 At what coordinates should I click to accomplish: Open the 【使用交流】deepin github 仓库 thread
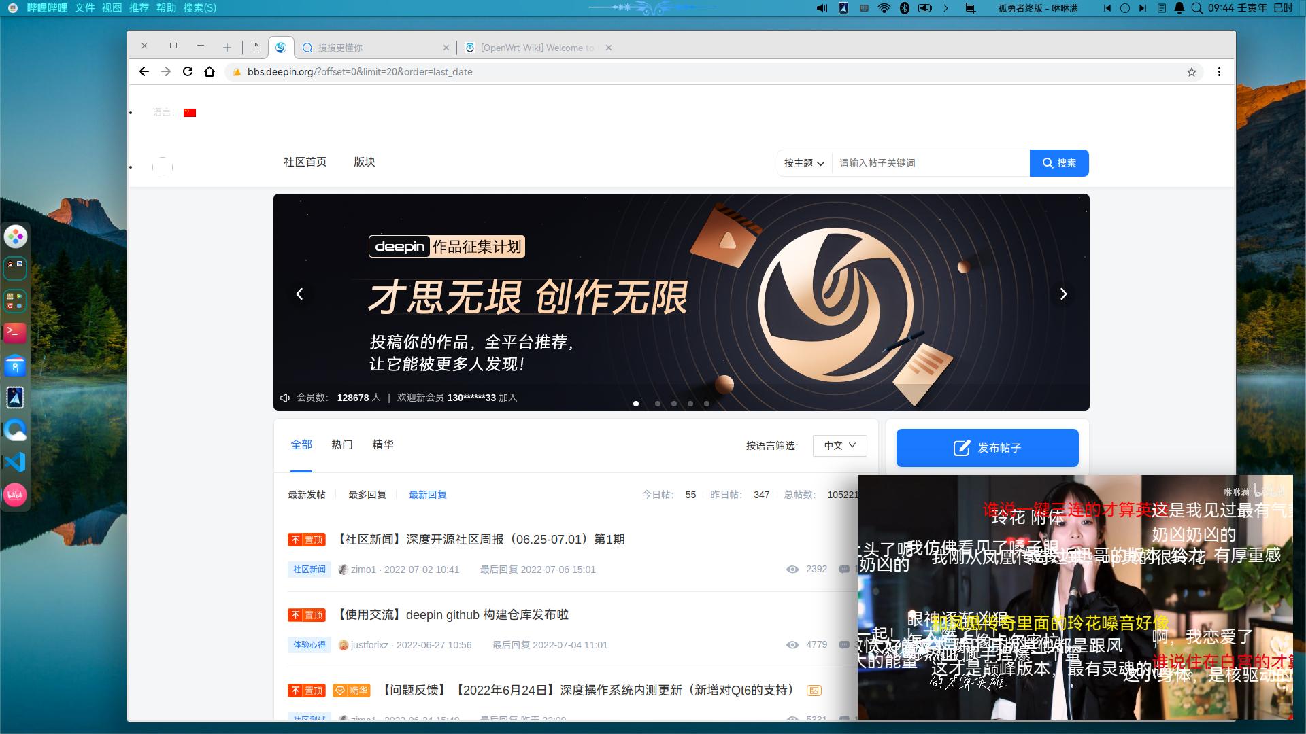click(452, 614)
